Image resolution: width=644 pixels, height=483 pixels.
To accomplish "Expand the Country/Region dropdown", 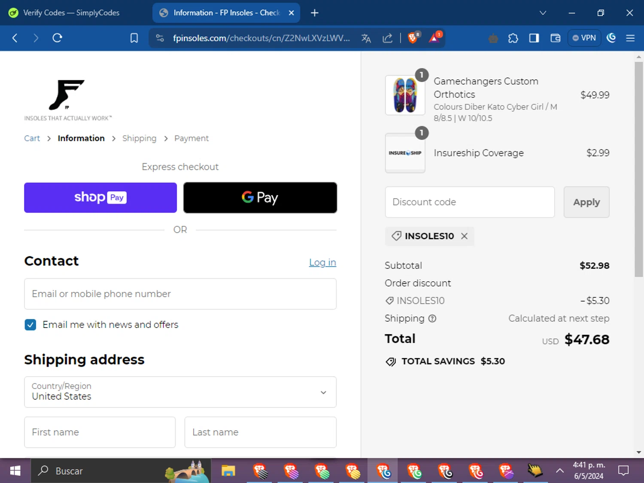I will pyautogui.click(x=180, y=392).
